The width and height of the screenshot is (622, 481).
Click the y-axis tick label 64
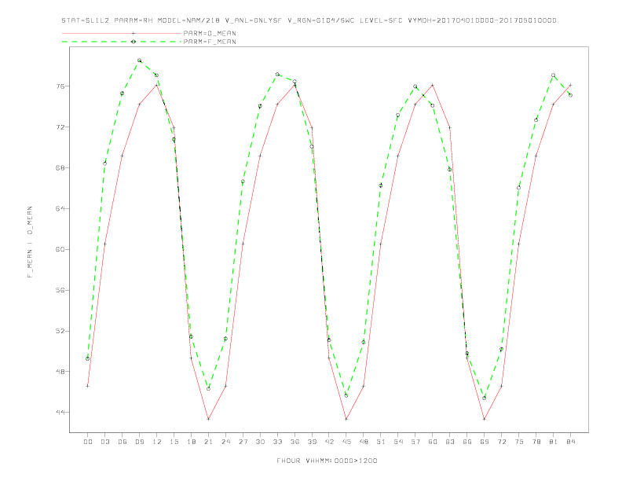pos(60,209)
